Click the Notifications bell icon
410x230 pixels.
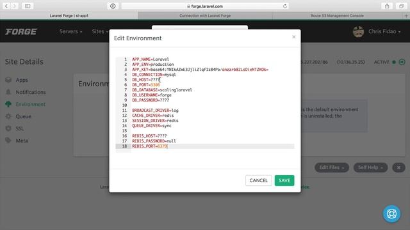point(8,92)
